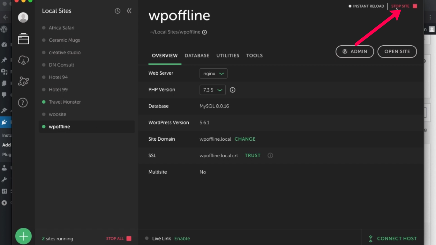Open the Local Sites panel icon
This screenshot has width=436, height=245.
click(23, 39)
